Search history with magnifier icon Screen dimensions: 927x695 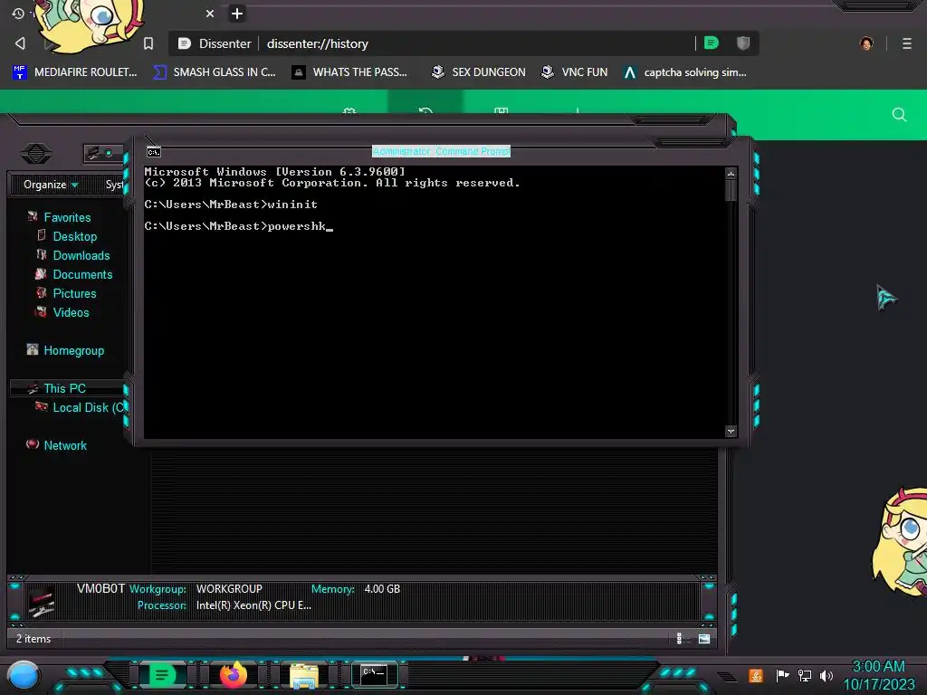tap(899, 115)
